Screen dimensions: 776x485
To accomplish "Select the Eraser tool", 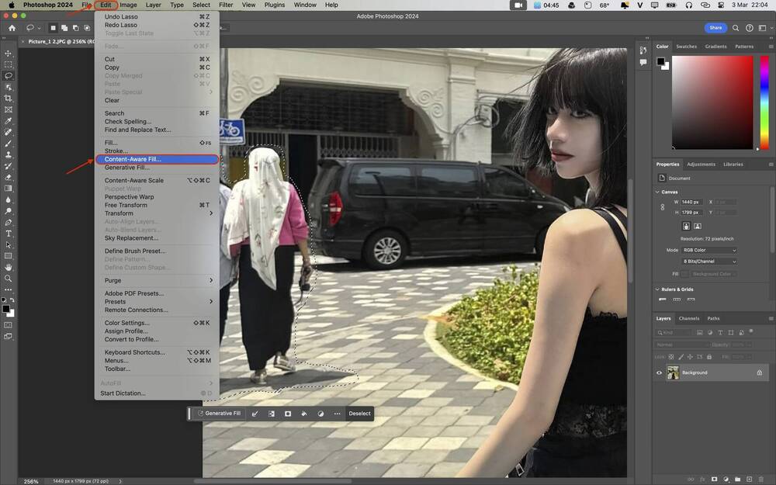I will (8, 177).
